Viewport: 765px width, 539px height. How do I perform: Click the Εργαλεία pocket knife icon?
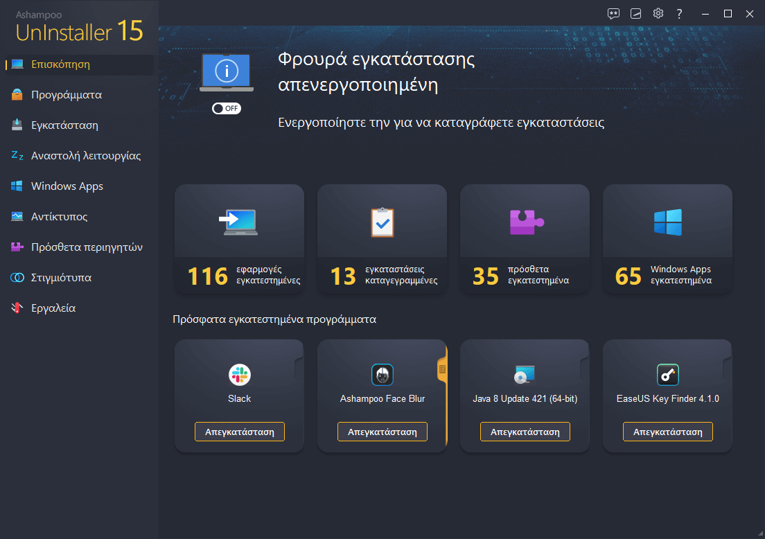pos(17,308)
